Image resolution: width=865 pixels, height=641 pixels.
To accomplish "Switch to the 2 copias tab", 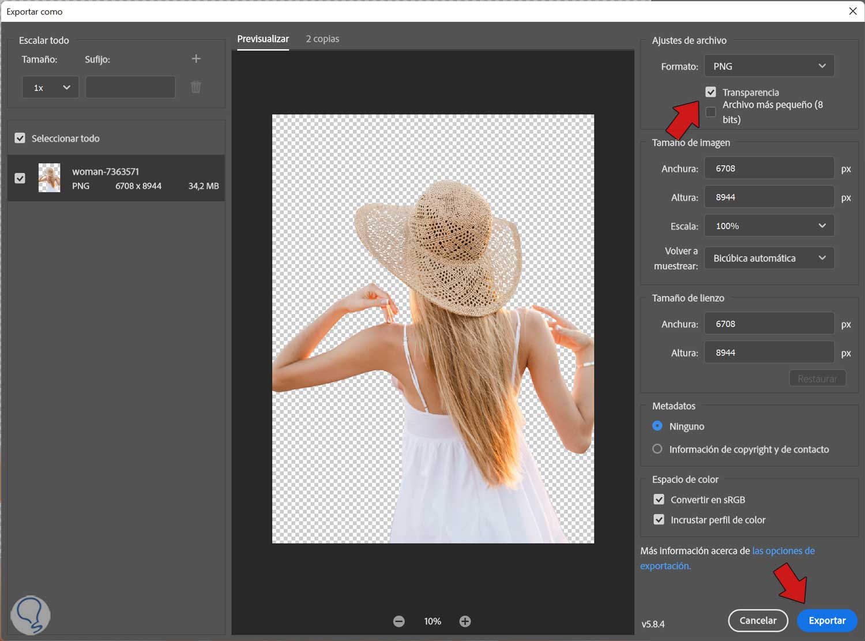I will (322, 39).
